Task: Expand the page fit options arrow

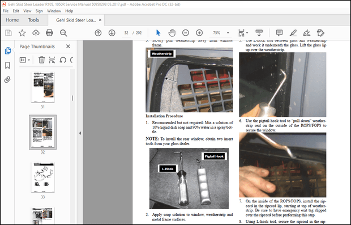Action: point(247,33)
